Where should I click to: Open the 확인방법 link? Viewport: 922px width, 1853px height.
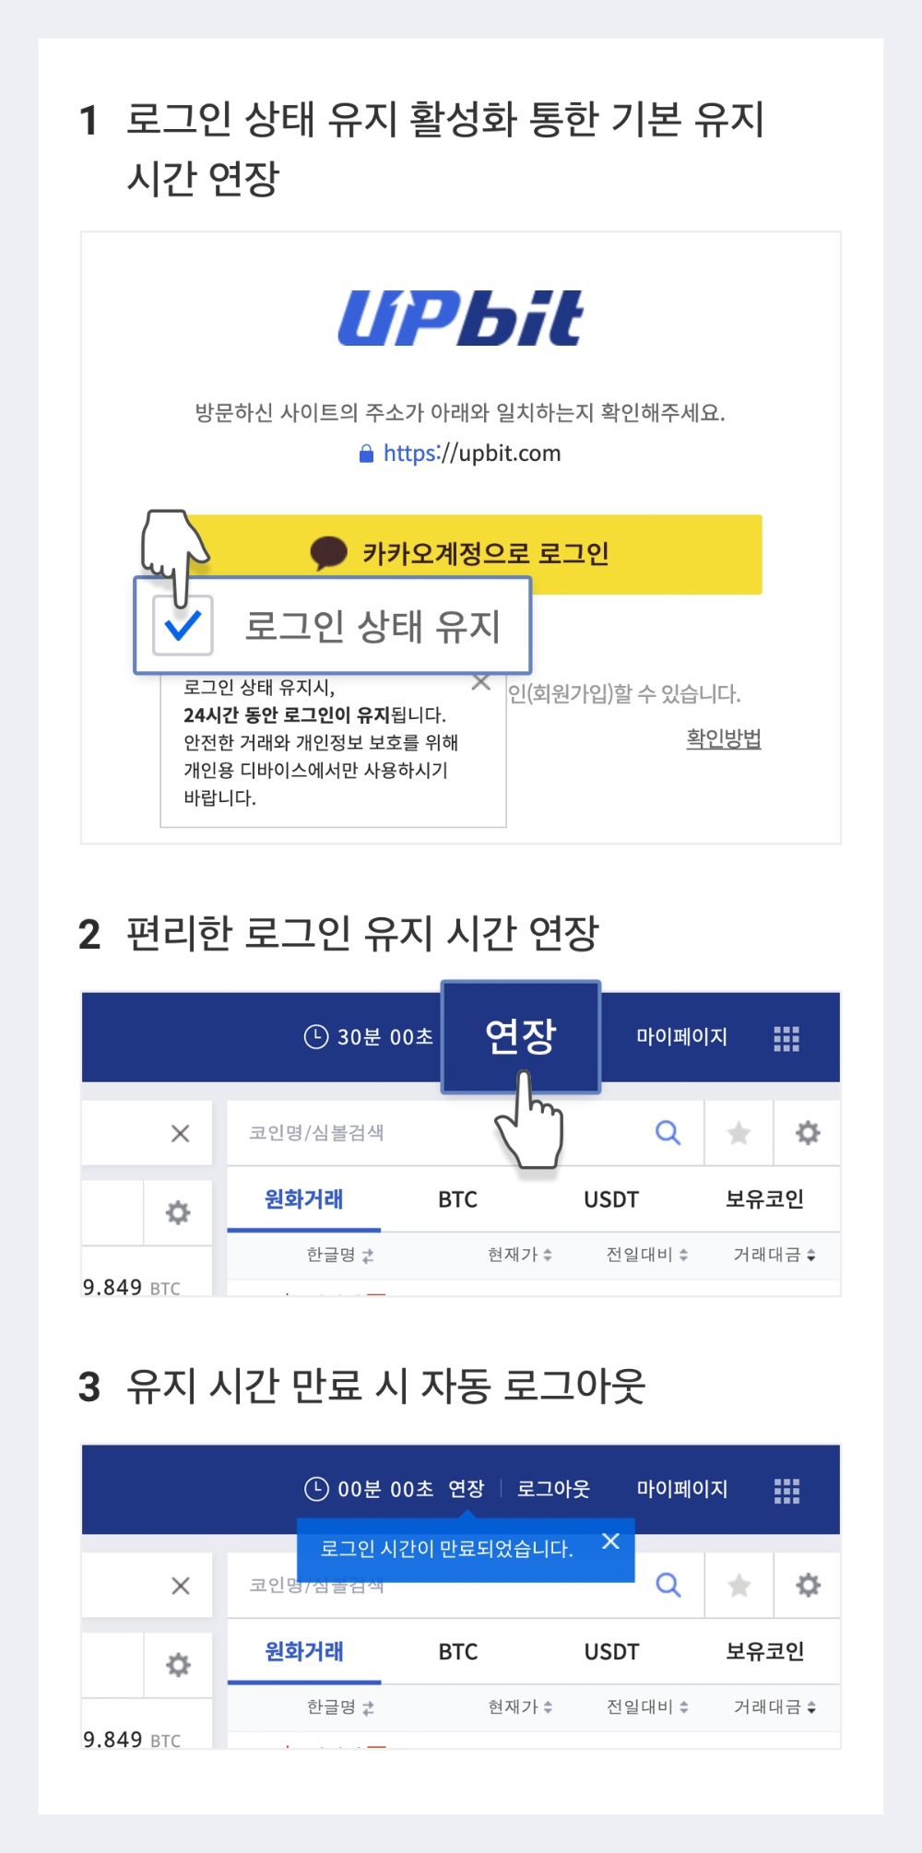click(724, 738)
